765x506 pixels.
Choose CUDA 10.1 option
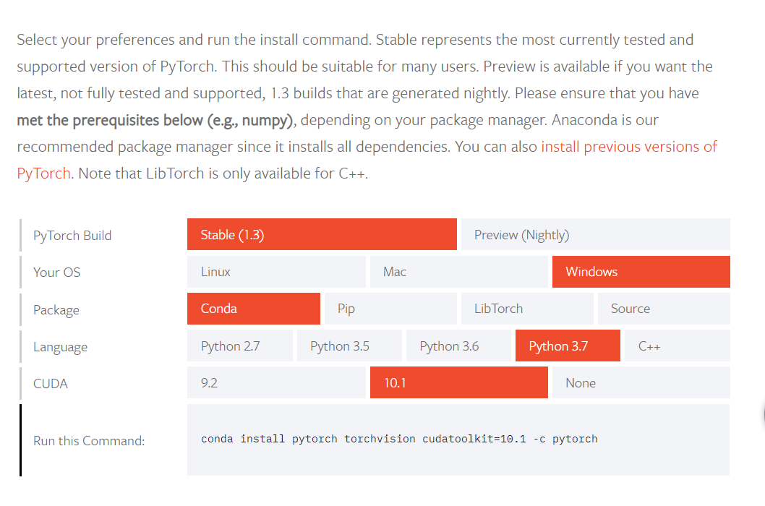pyautogui.click(x=458, y=383)
